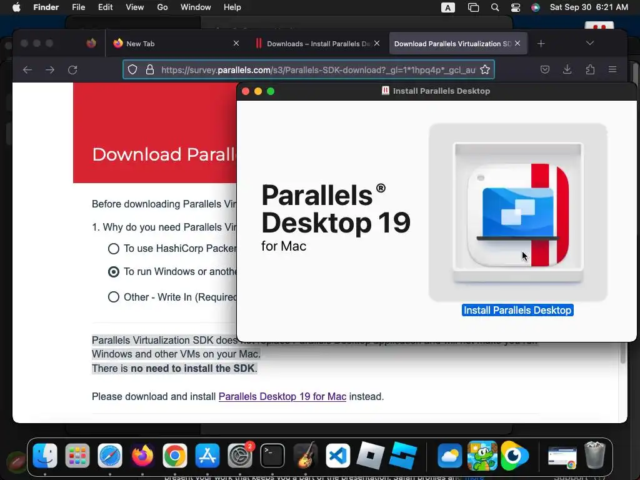Open Trash from the Dock
This screenshot has width=640, height=480.
595,455
